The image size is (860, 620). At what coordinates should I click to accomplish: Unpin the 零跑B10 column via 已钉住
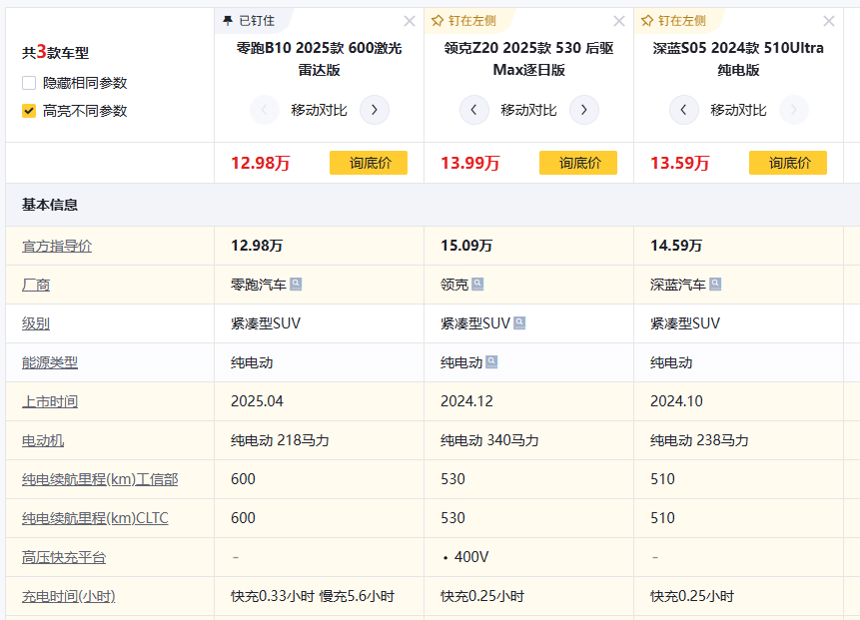point(249,21)
